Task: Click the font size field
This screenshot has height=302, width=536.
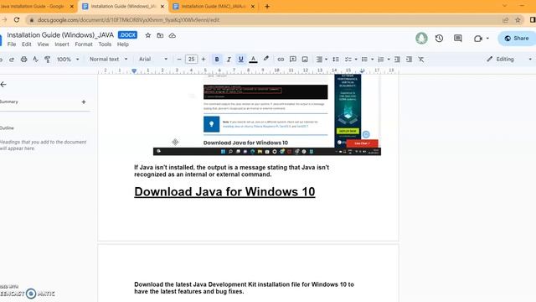Action: click(192, 60)
